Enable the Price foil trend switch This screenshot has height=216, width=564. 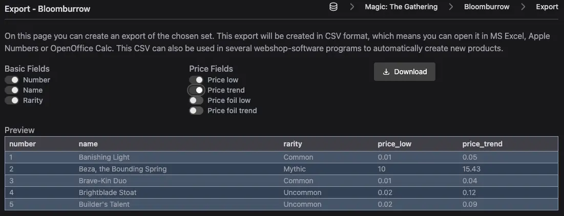point(196,111)
